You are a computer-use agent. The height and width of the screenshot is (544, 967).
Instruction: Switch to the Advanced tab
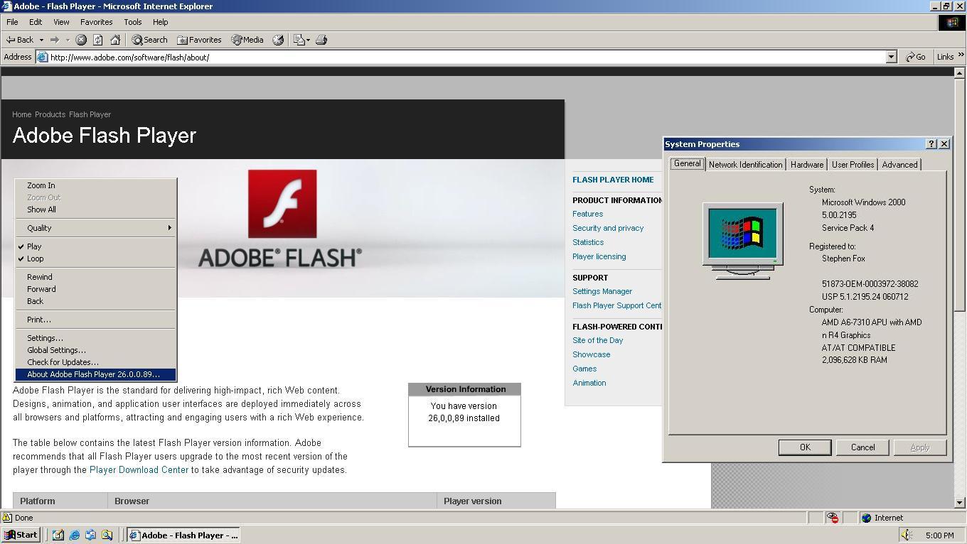tap(899, 164)
